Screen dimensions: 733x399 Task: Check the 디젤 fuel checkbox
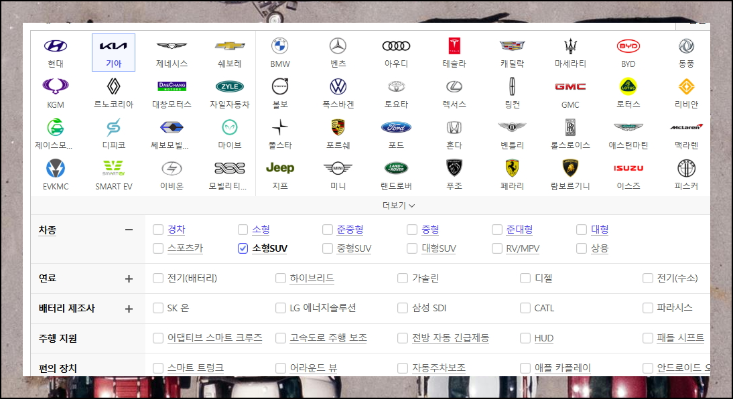(525, 278)
